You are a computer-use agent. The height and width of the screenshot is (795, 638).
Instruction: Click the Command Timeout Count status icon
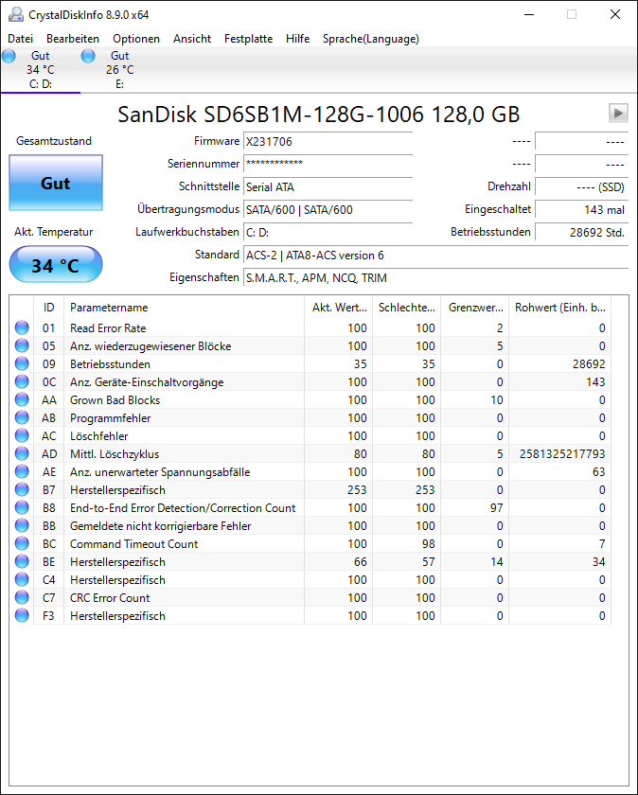pos(21,543)
